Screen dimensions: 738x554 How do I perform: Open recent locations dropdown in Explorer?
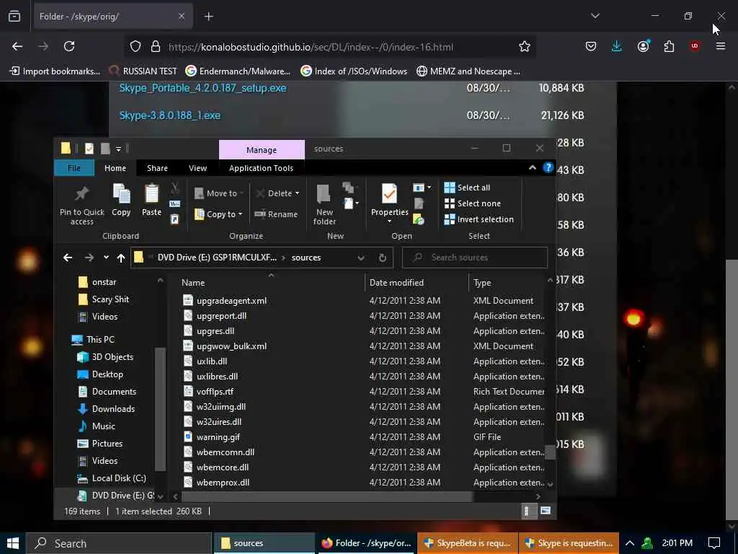pyautogui.click(x=106, y=258)
